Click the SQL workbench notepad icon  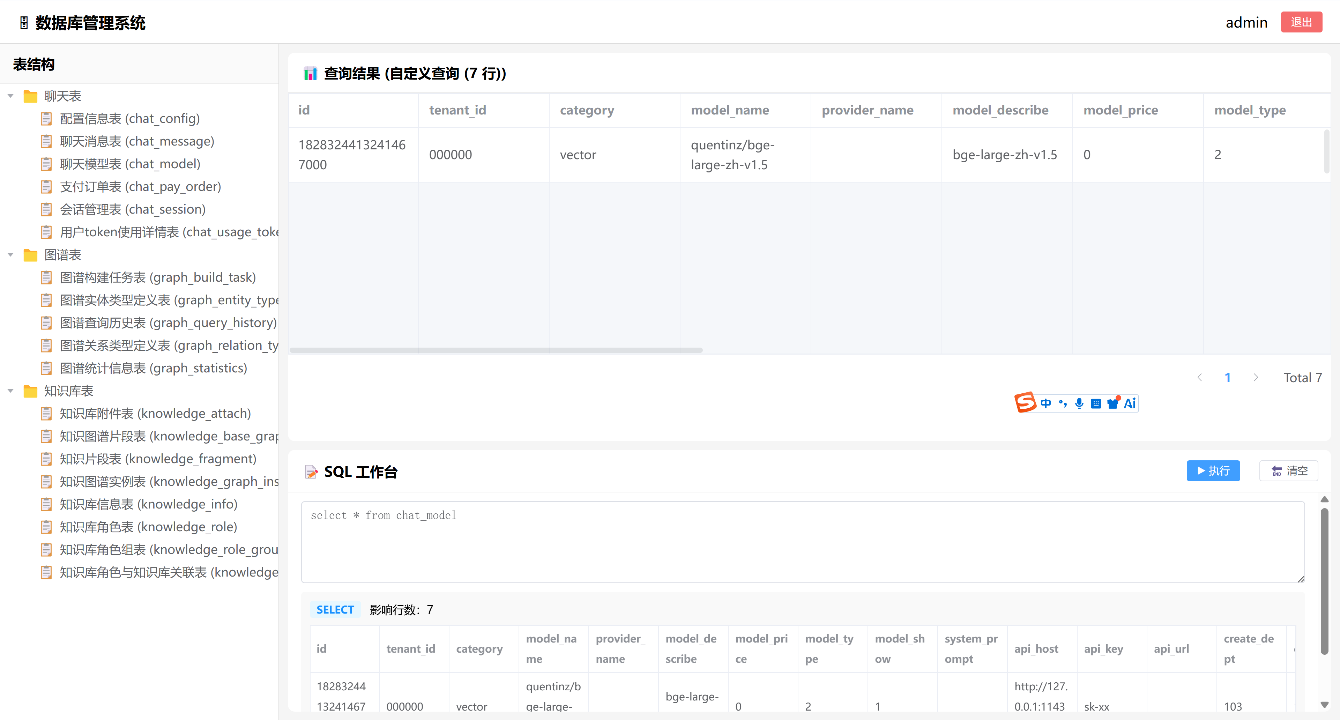311,472
